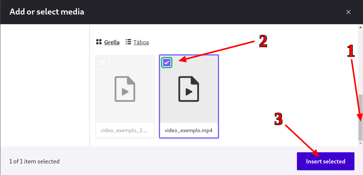
Task: Click the red annotation number 3
Action: coord(279,119)
